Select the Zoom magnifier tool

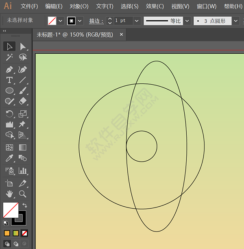coord(23,194)
